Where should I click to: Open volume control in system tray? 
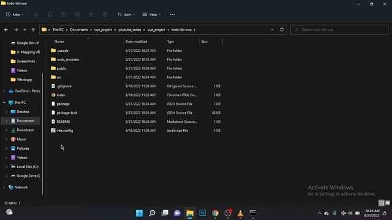click(350, 213)
